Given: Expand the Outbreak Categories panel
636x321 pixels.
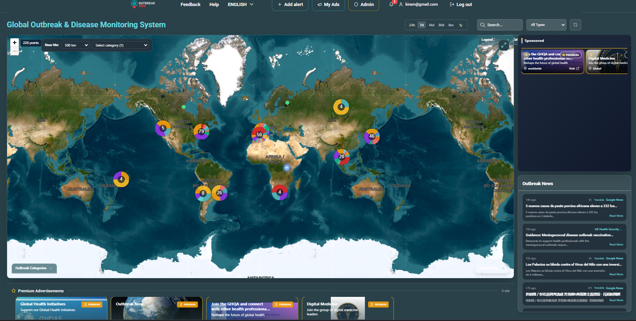Looking at the screenshot, I should tap(34, 268).
